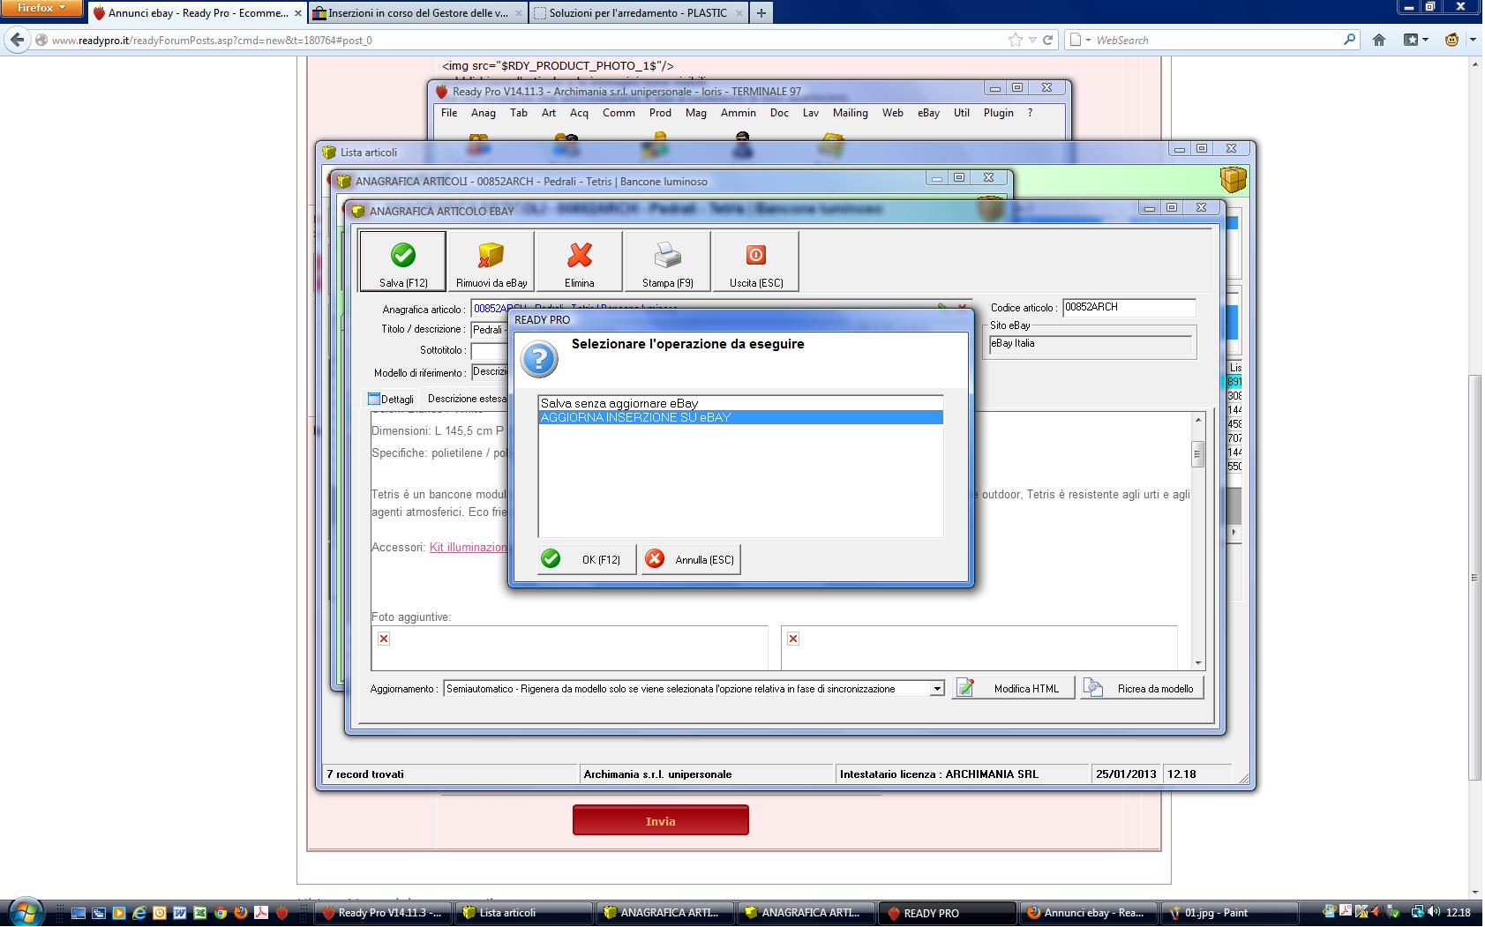Launch Adobe Reader from quick launch
The height and width of the screenshot is (927, 1485).
(261, 913)
